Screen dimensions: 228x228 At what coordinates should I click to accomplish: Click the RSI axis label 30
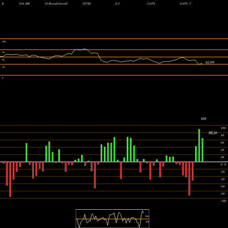(x=3, y=67)
